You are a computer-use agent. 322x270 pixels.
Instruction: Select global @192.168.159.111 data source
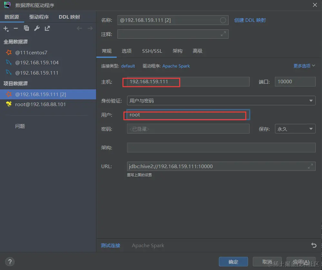[48, 73]
